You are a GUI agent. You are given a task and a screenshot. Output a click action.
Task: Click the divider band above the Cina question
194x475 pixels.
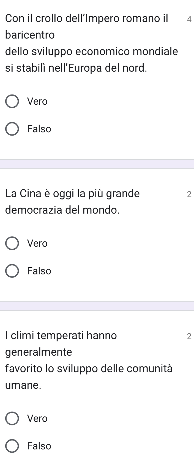click(97, 164)
